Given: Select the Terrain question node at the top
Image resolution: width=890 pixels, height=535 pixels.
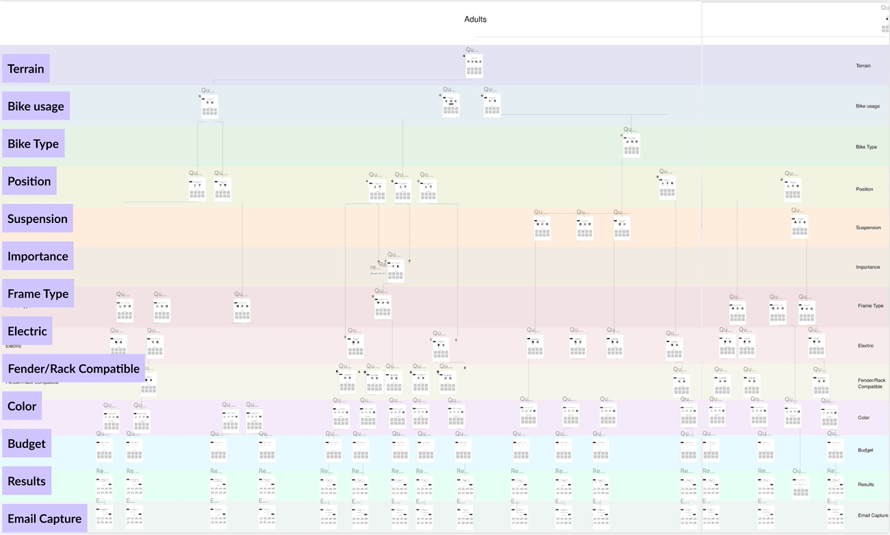Looking at the screenshot, I should click(x=474, y=66).
